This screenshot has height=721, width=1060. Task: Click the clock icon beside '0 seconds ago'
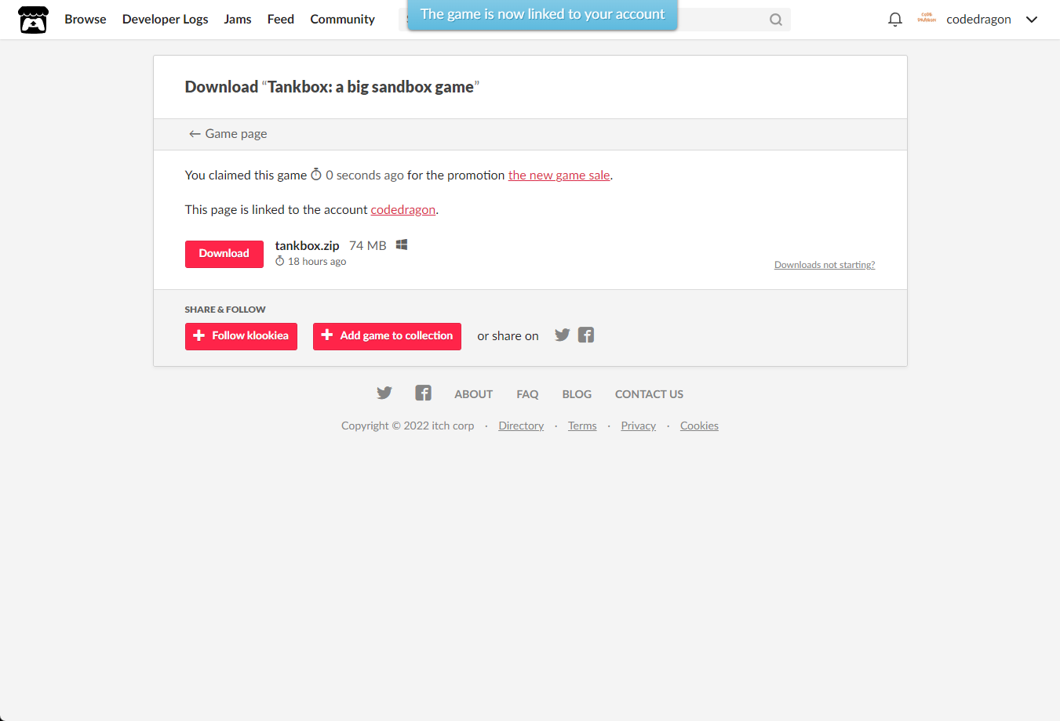pyautogui.click(x=316, y=175)
